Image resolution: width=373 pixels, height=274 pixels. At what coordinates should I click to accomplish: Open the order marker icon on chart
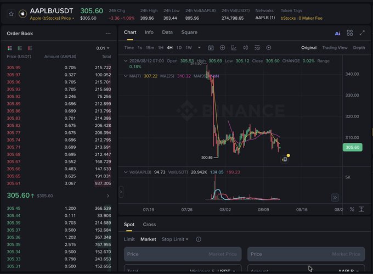(285, 159)
